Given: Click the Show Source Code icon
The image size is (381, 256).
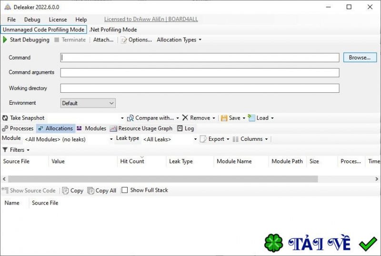Looking at the screenshot, I should (x=5, y=190).
